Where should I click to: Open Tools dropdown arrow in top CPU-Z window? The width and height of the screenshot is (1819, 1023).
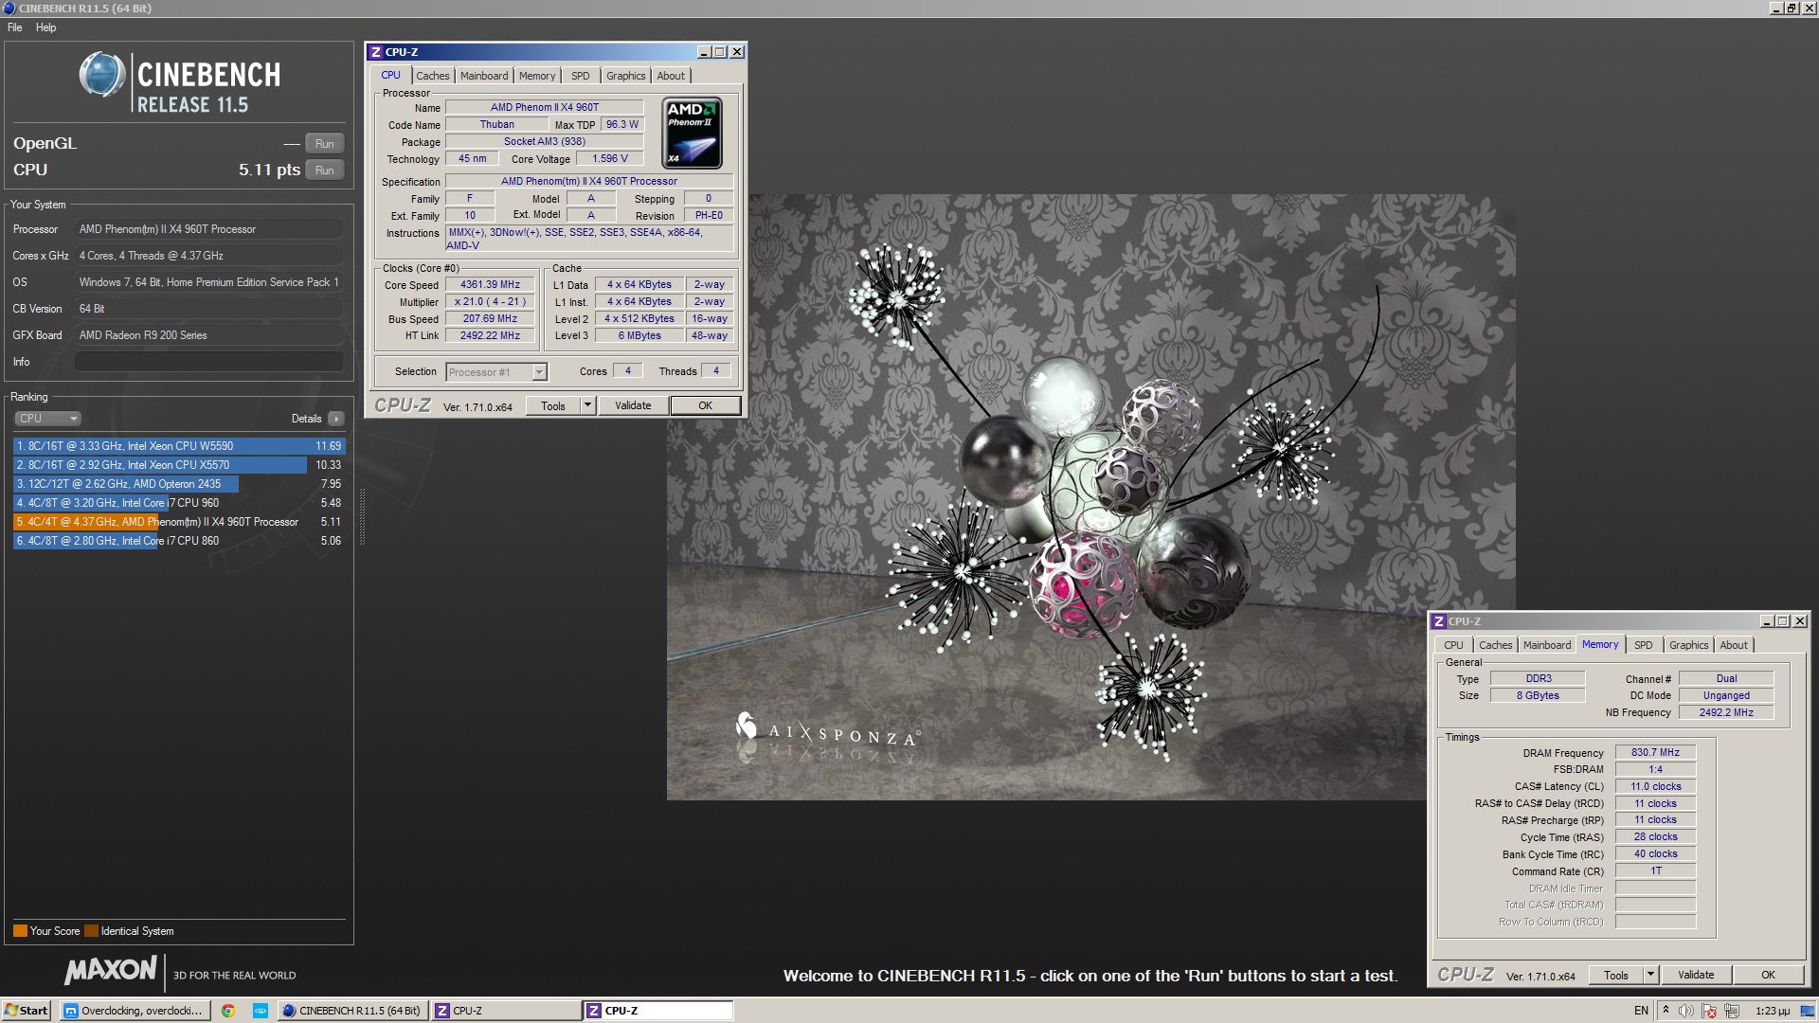tap(587, 406)
